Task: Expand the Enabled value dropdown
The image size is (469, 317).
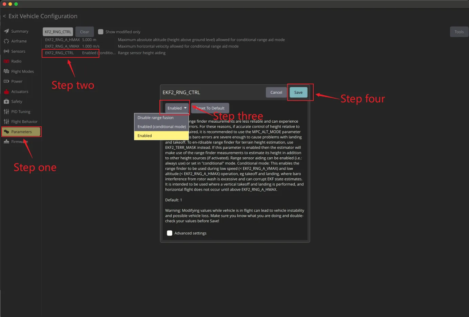Action: 177,108
